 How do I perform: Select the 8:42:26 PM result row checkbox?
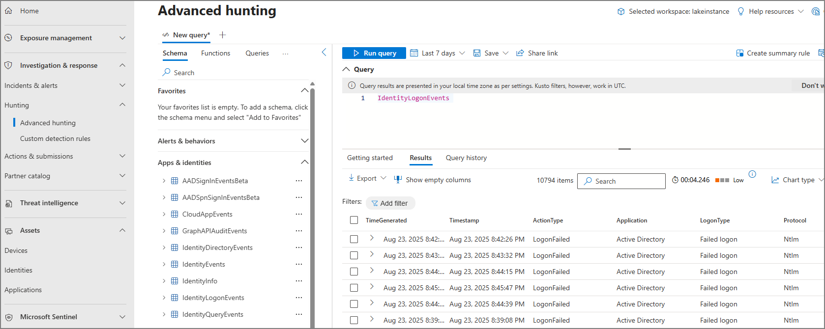[x=354, y=239]
